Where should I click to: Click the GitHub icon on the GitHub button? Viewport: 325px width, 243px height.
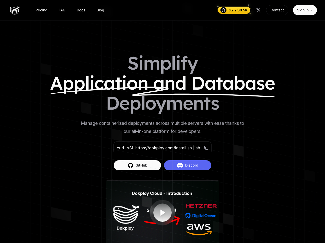click(x=130, y=165)
